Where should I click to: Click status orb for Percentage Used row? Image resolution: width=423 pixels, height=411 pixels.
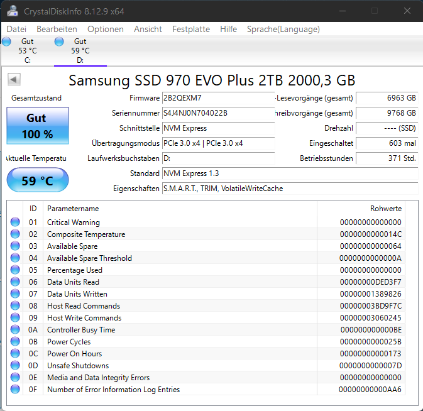click(15, 270)
